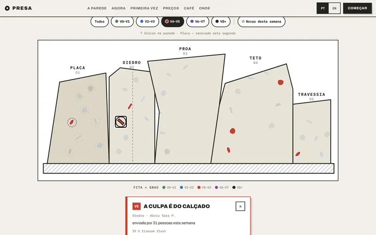Click the TETO panel label
The image size is (376, 235).
pos(255,58)
